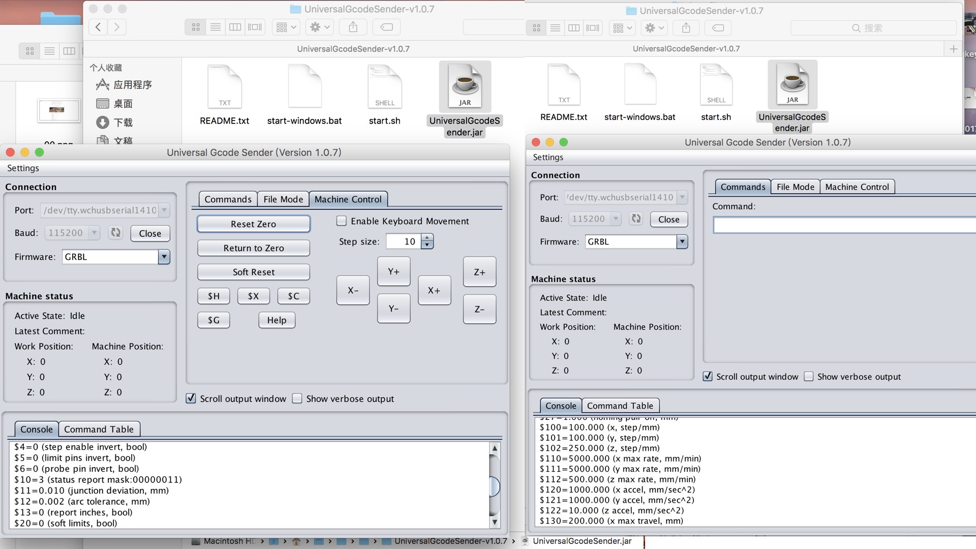
Task: Open group-by dropdown in left Finder toolbar
Action: tap(286, 27)
